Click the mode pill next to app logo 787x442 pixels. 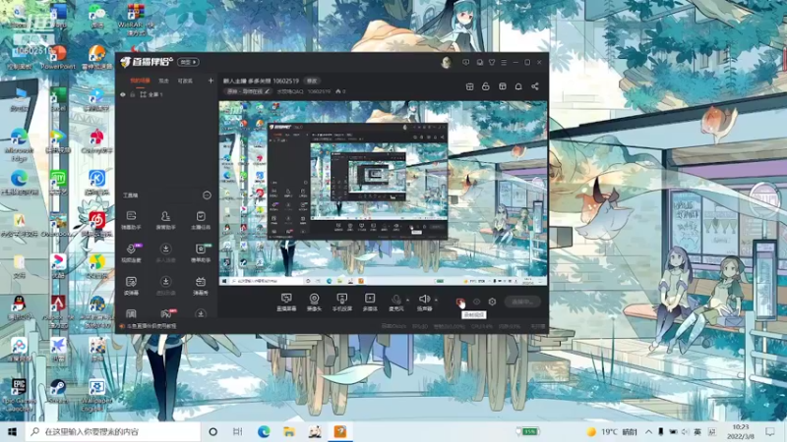coord(188,62)
